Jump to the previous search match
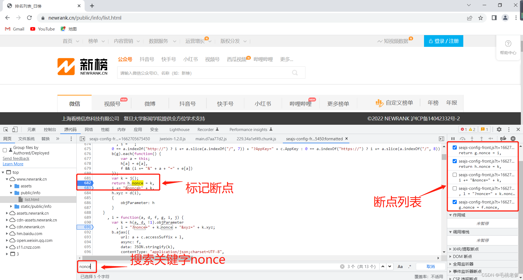The image size is (523, 280). click(383, 266)
